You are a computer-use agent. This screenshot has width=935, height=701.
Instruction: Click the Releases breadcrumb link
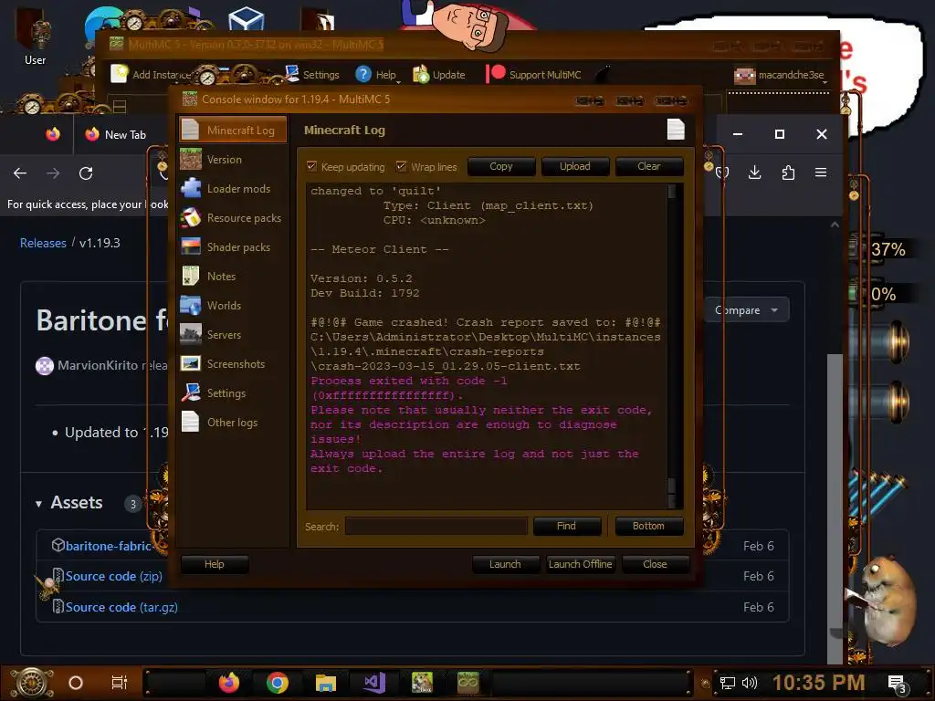click(43, 243)
